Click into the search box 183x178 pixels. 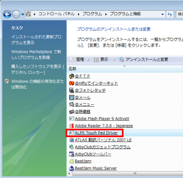tap(179, 14)
